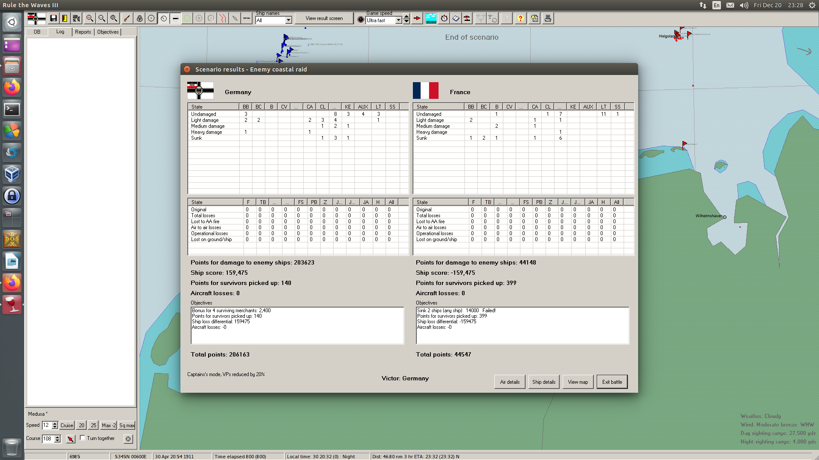Click the red record circle icon
Screen dimensions: 819x460
[360, 20]
